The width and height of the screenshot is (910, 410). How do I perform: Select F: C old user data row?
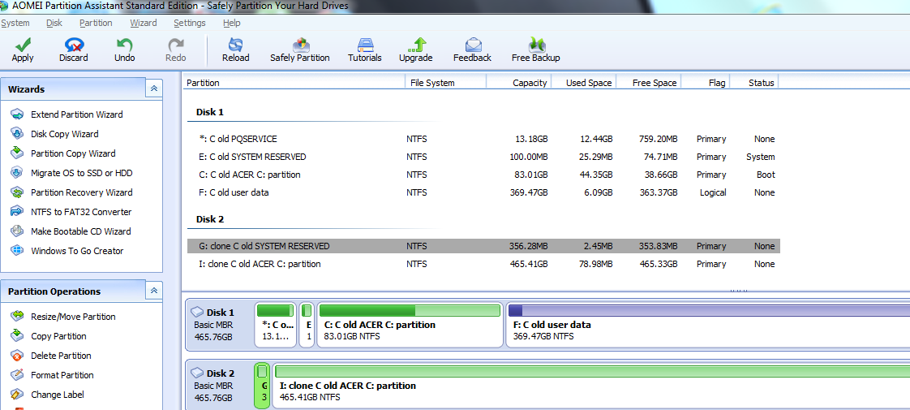click(x=483, y=192)
